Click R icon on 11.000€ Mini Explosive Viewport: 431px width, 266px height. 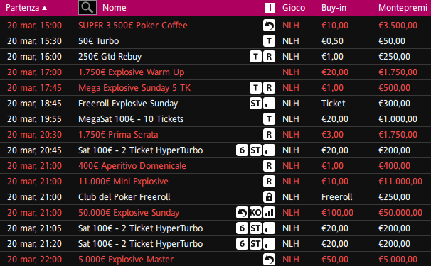coord(269,182)
